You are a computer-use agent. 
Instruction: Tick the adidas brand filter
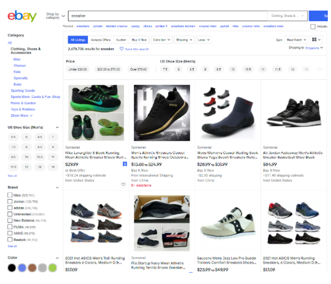10,208
